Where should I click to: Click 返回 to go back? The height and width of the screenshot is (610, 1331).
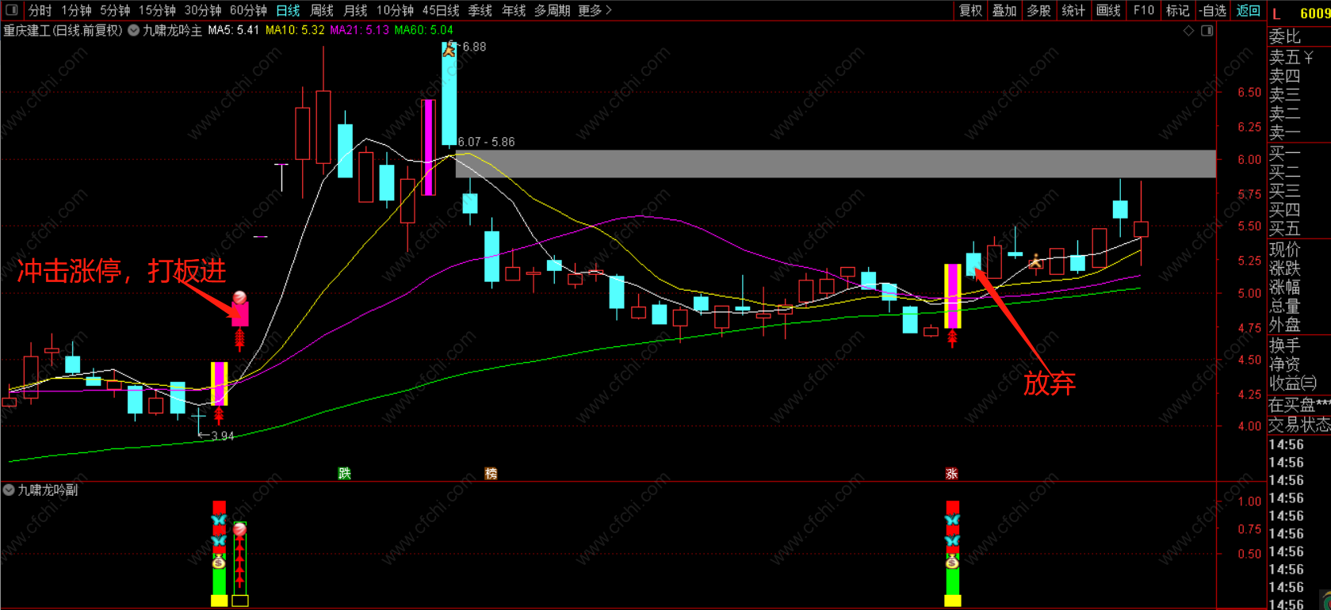click(x=1249, y=10)
